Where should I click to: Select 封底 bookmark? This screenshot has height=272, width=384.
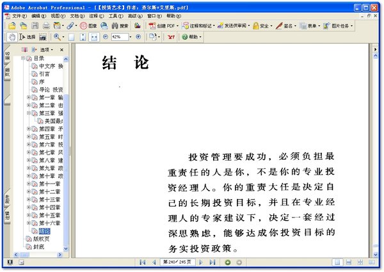point(38,246)
